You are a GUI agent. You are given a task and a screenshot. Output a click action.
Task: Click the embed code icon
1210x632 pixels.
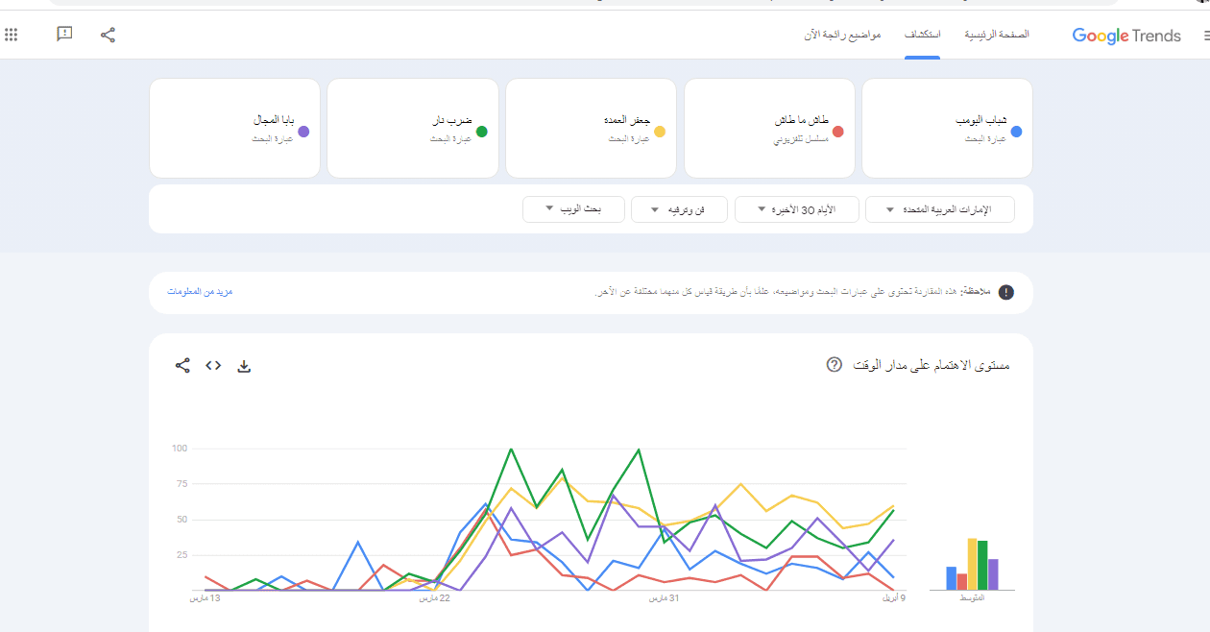[x=213, y=366]
